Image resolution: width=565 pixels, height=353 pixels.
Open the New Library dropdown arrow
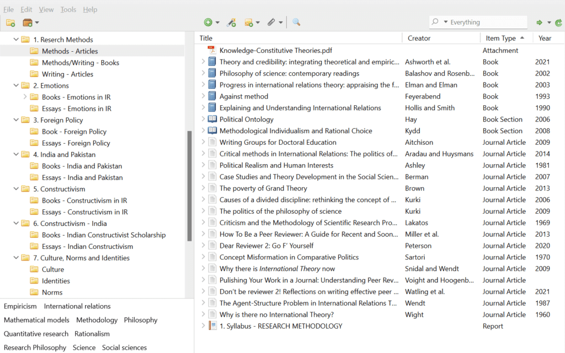37,23
